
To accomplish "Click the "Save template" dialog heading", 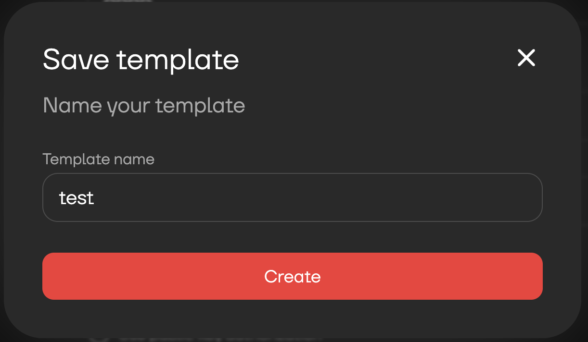I will (141, 60).
